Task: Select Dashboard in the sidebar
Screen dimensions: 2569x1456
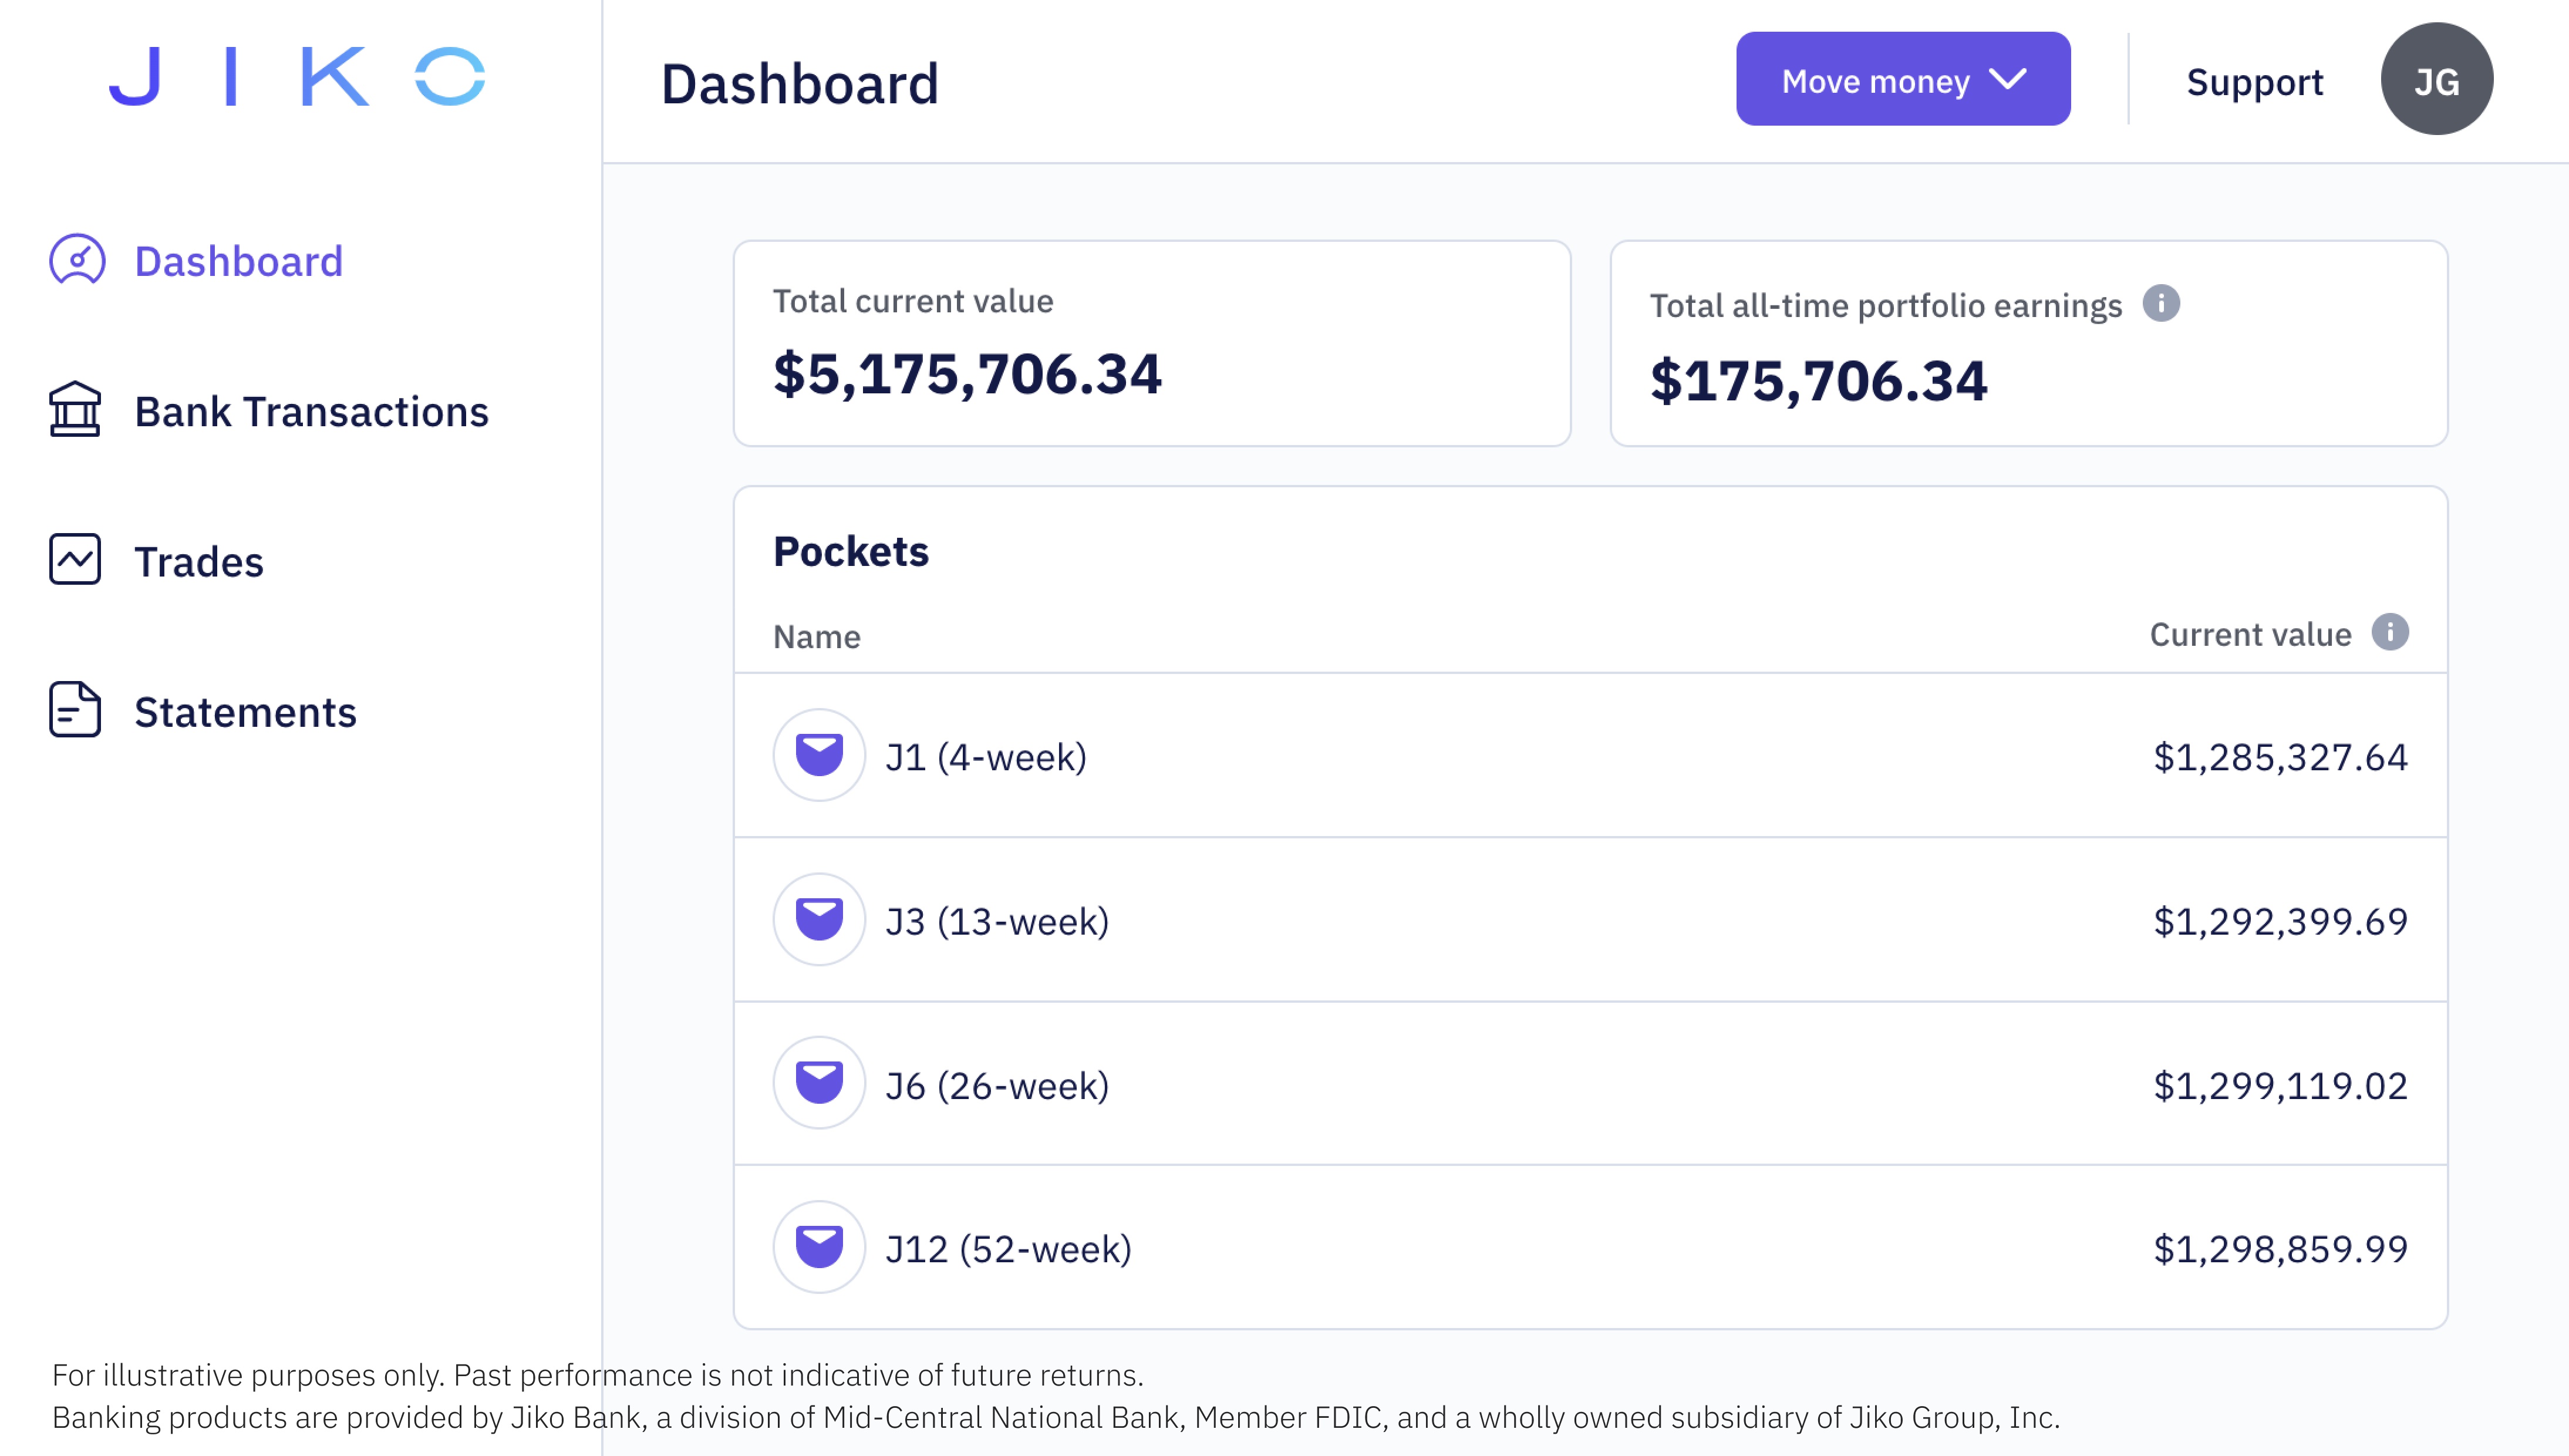Action: click(239, 262)
